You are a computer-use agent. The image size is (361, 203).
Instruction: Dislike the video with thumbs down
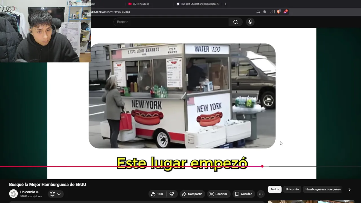pos(171,194)
